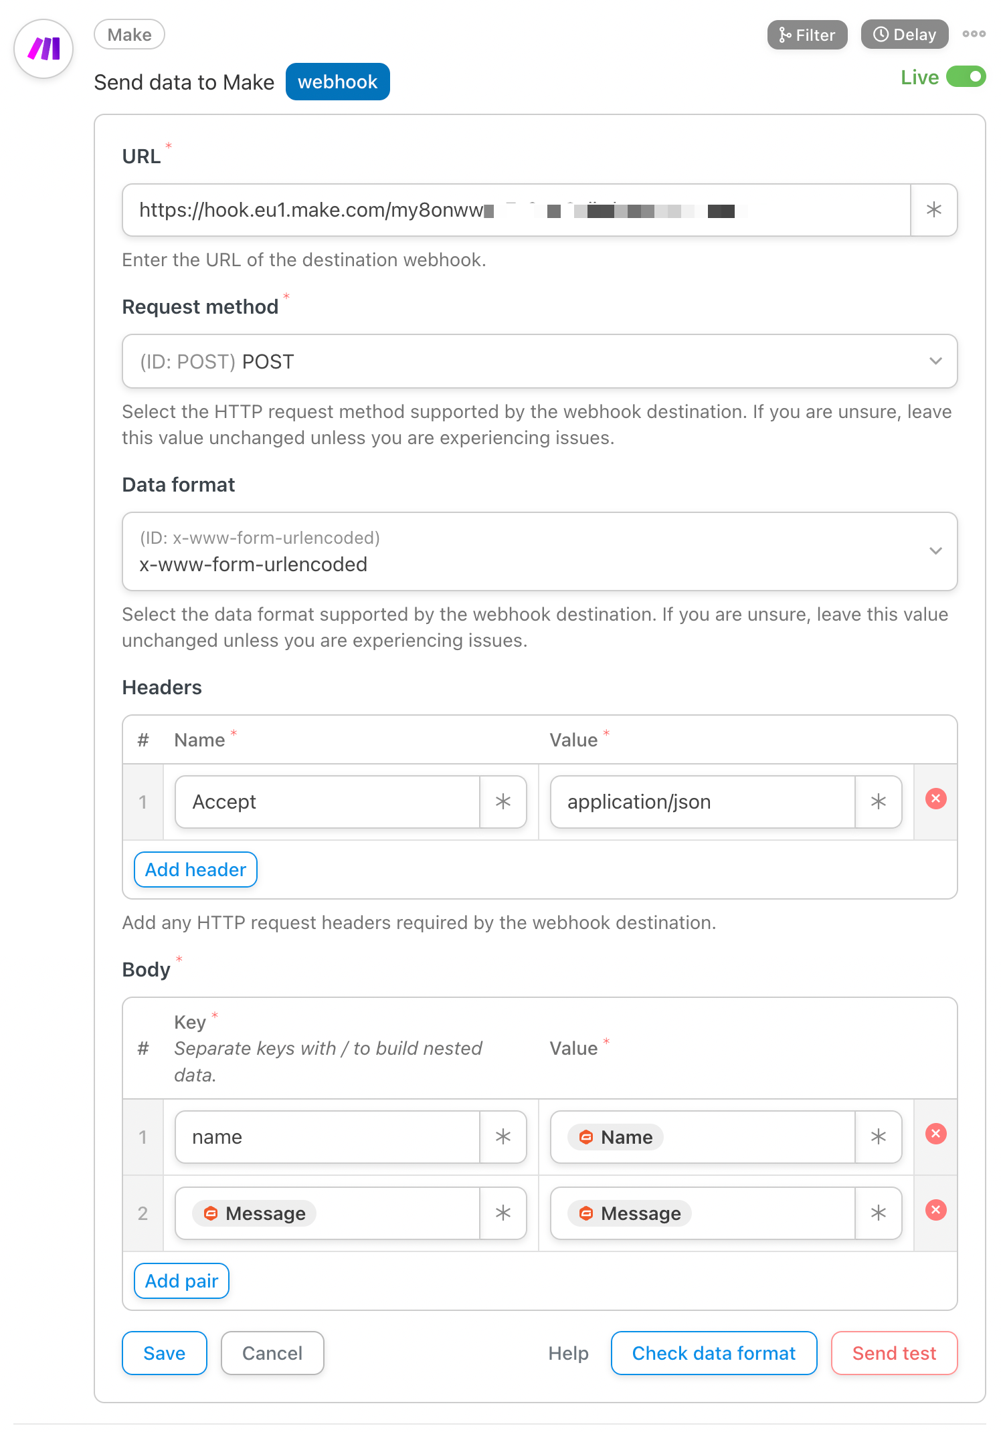The height and width of the screenshot is (1432, 1001).
Task: Cancel the webhook edits
Action: click(x=272, y=1353)
